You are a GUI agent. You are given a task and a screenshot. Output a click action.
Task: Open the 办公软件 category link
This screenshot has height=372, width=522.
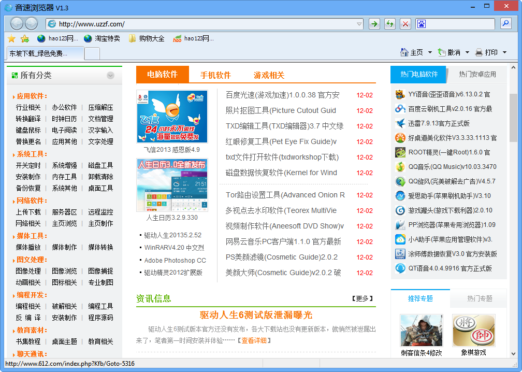point(64,107)
